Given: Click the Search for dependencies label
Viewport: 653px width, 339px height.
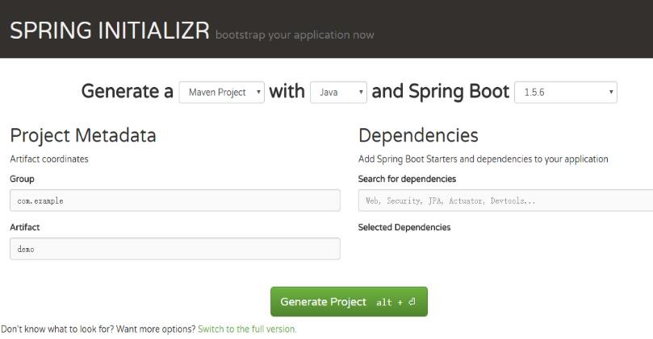Looking at the screenshot, I should click(x=407, y=179).
